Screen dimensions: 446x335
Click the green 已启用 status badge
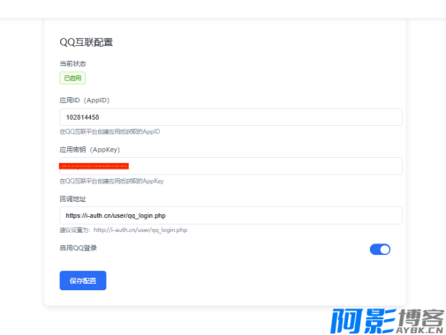[72, 78]
